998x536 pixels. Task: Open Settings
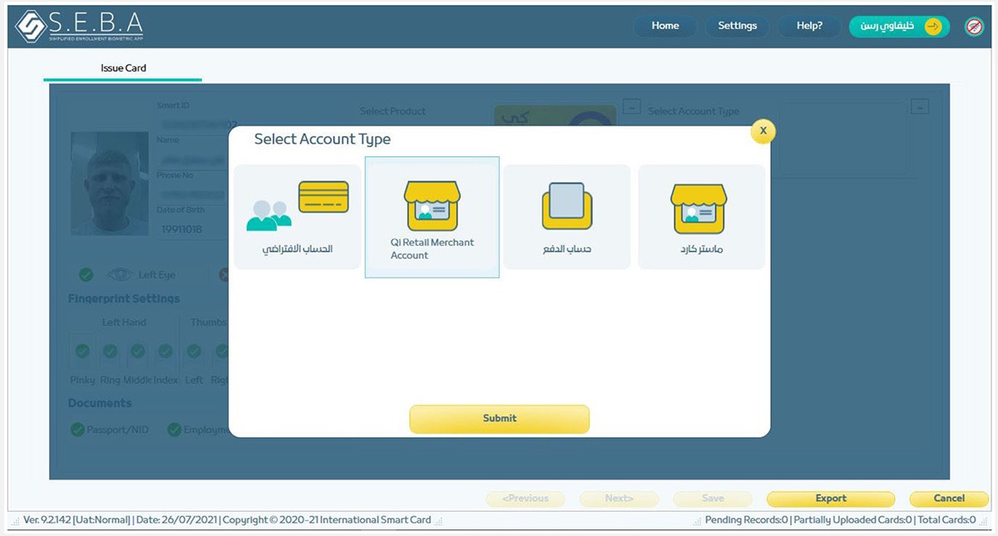pyautogui.click(x=738, y=26)
